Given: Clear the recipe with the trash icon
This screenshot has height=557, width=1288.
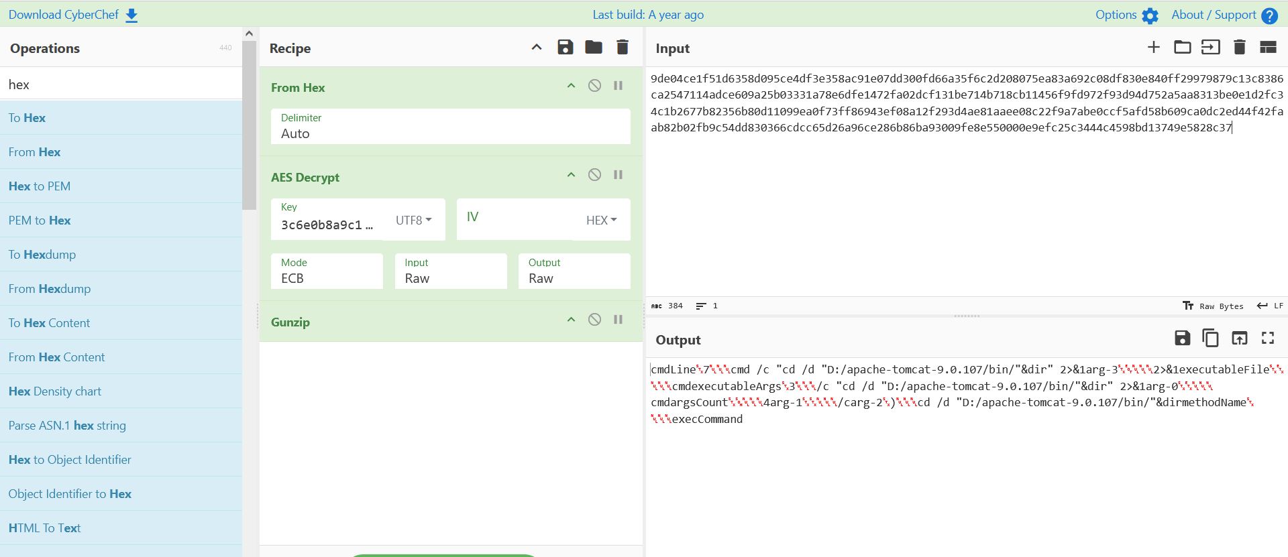Looking at the screenshot, I should 623,47.
